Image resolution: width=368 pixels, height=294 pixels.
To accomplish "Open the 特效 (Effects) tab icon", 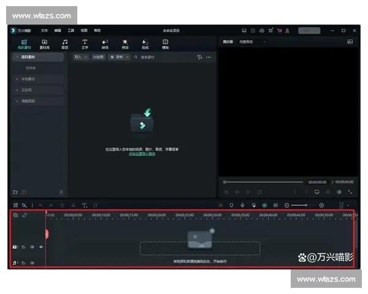I will click(125, 43).
